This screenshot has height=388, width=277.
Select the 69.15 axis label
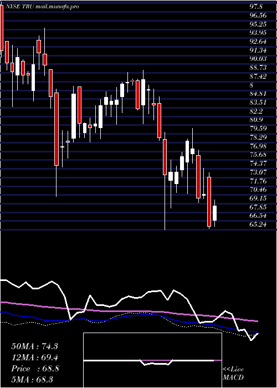pyautogui.click(x=258, y=198)
